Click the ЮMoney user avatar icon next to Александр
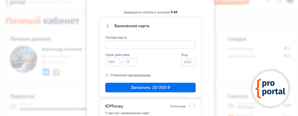 click(192, 106)
